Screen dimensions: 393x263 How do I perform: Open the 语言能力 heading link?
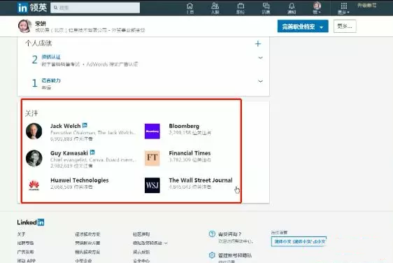pyautogui.click(x=51, y=80)
